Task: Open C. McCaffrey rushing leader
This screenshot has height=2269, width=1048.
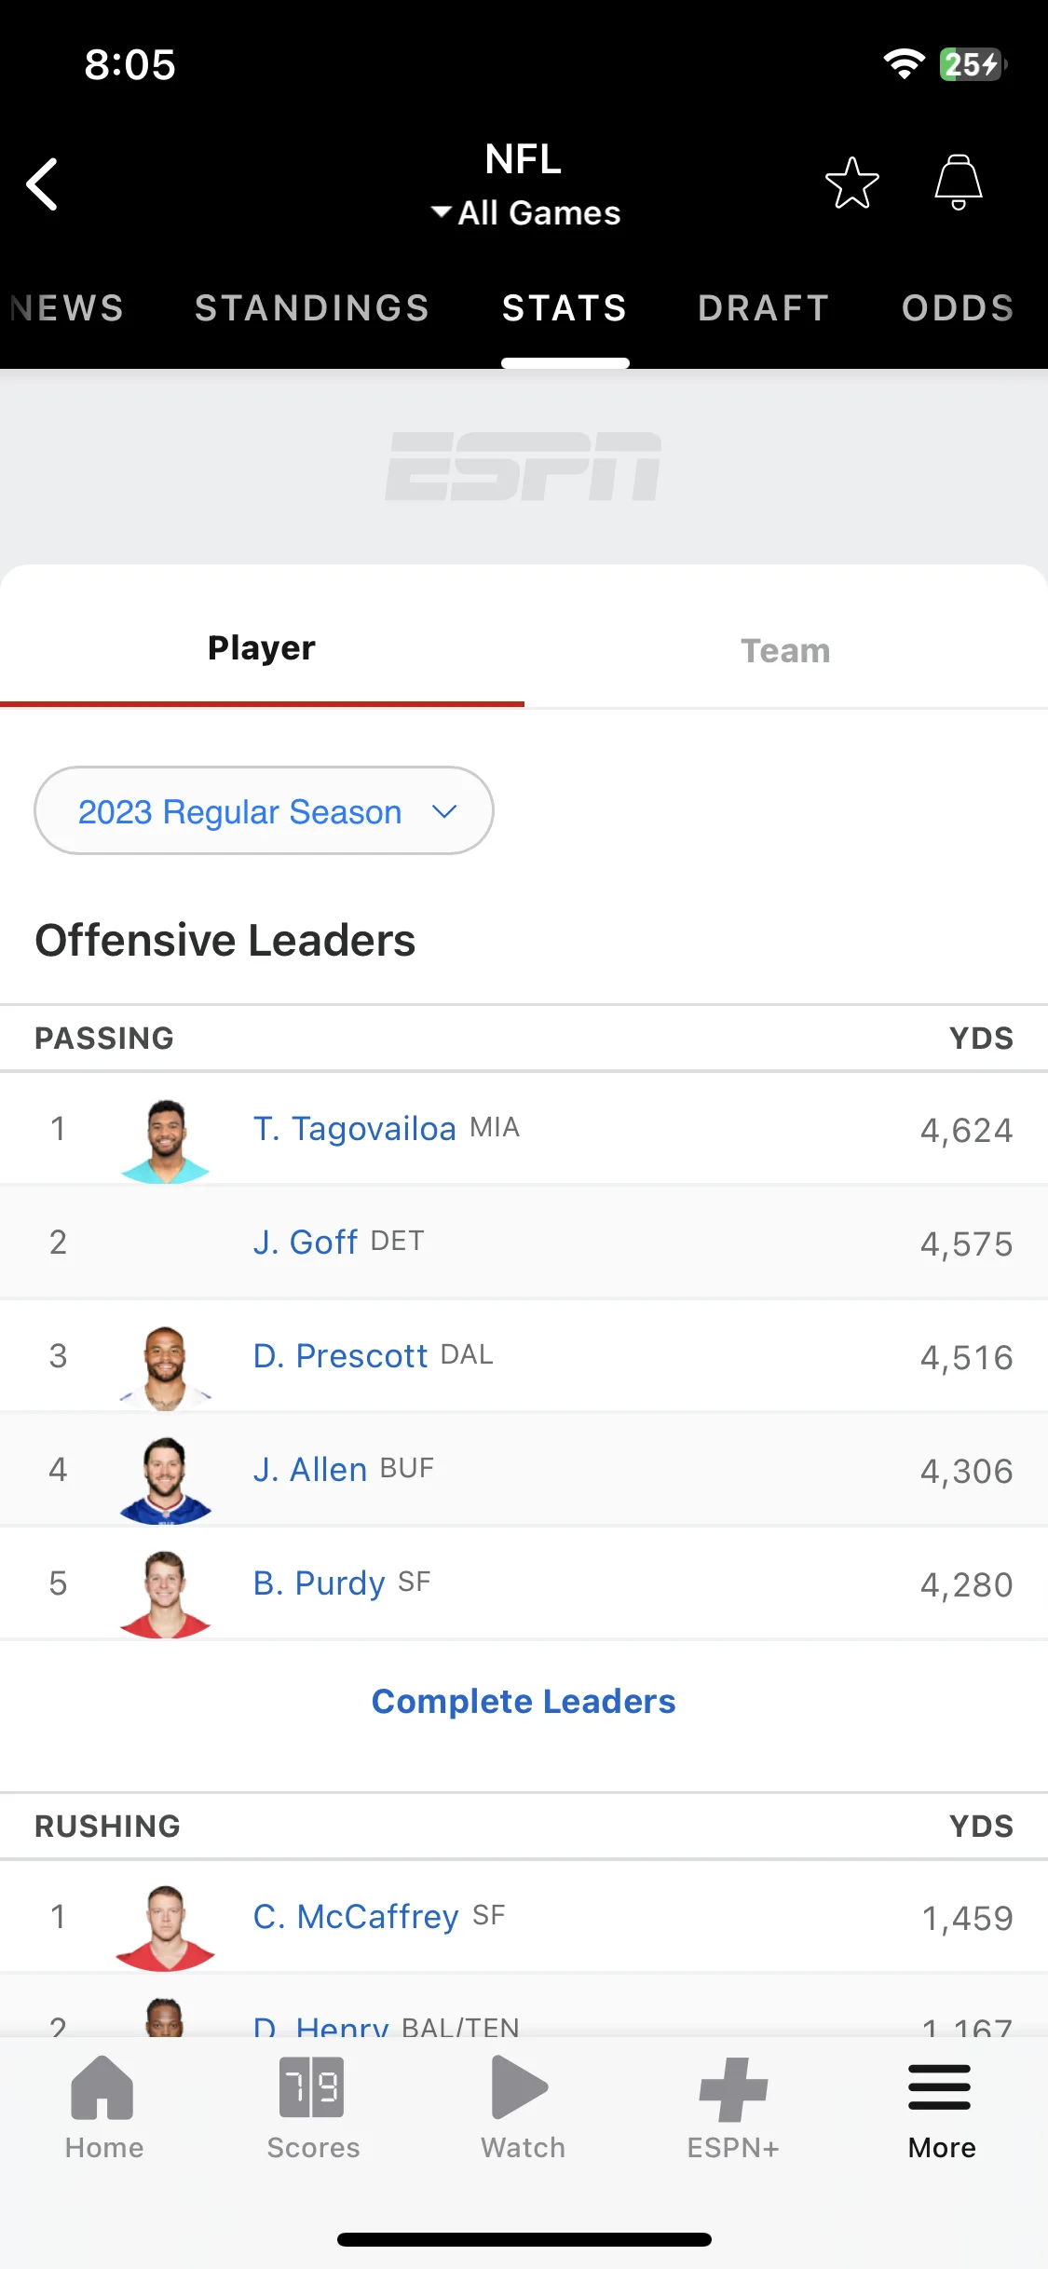Action: point(356,1916)
